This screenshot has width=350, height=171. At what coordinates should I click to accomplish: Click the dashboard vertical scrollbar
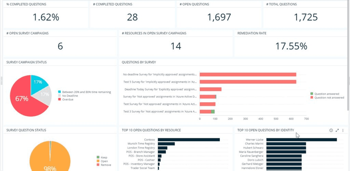coord(349,55)
